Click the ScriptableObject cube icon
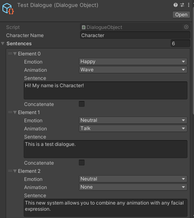 click(8, 9)
